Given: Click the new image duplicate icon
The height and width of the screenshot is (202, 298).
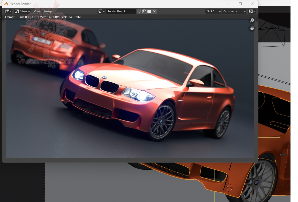Looking at the screenshot, I should [144, 11].
